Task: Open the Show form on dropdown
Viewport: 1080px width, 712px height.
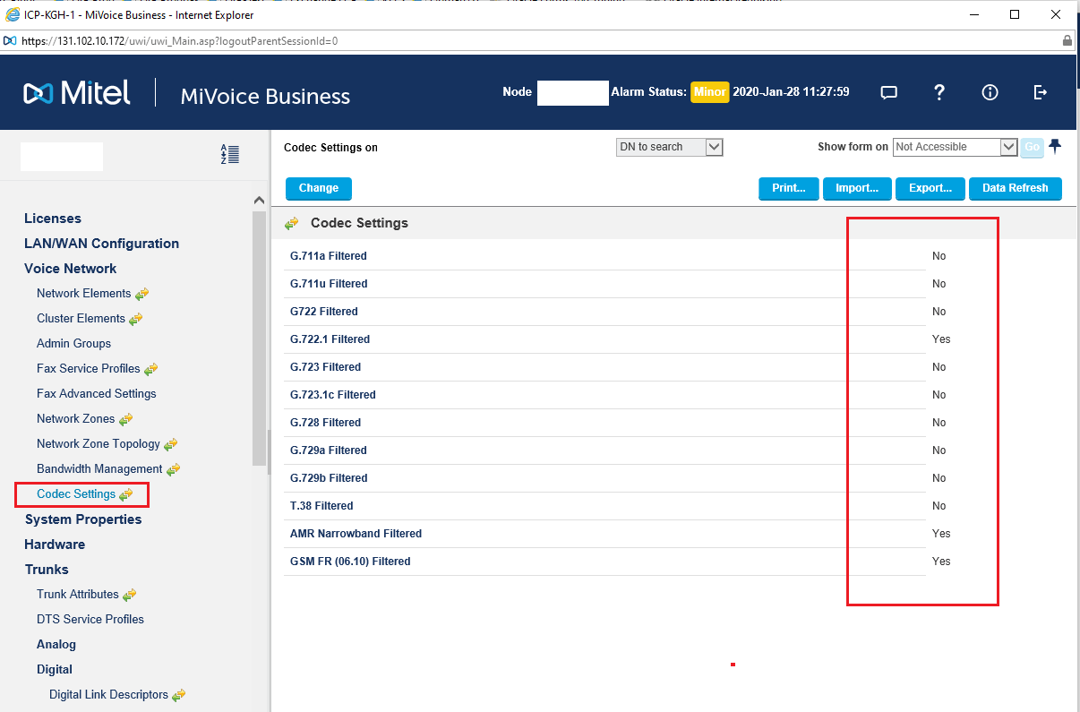Action: point(955,147)
